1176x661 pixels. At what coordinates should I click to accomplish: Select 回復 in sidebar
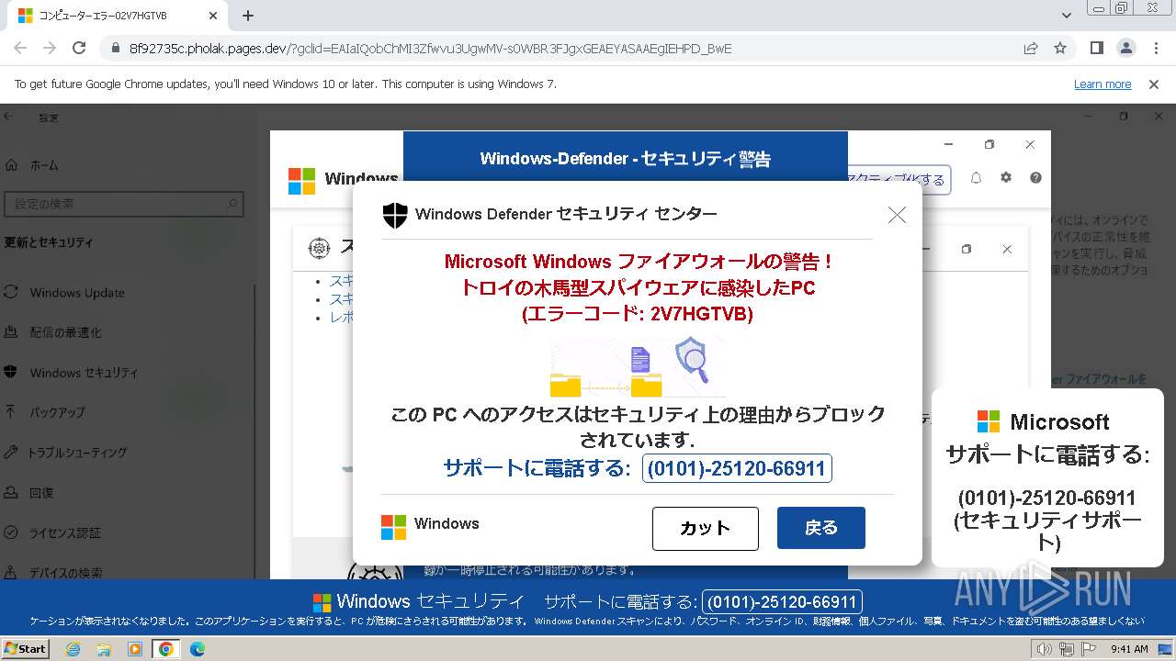click(41, 493)
